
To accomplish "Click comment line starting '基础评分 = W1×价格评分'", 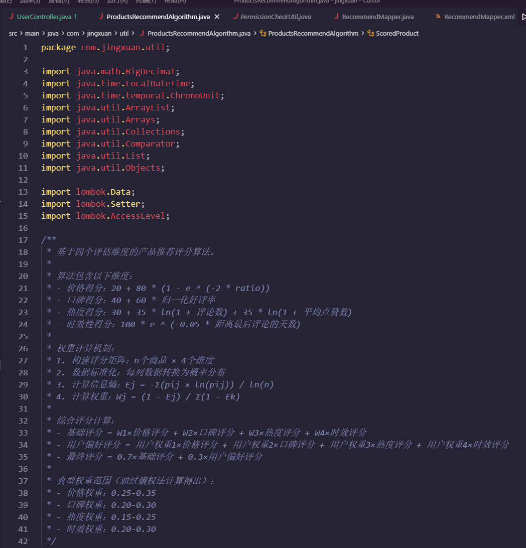I will (x=217, y=433).
